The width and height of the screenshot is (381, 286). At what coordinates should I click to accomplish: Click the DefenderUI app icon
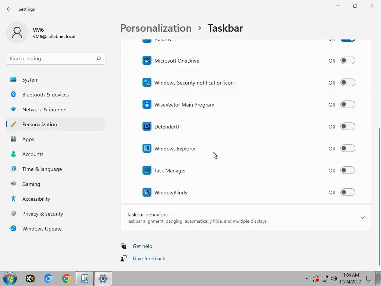[x=147, y=127]
